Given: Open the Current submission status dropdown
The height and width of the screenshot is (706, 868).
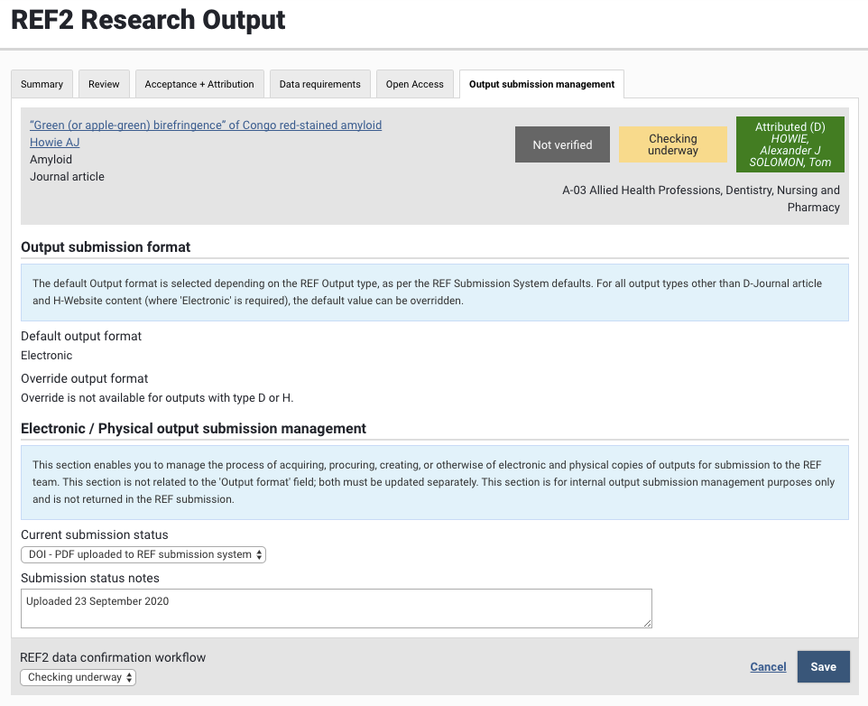Looking at the screenshot, I should (143, 554).
